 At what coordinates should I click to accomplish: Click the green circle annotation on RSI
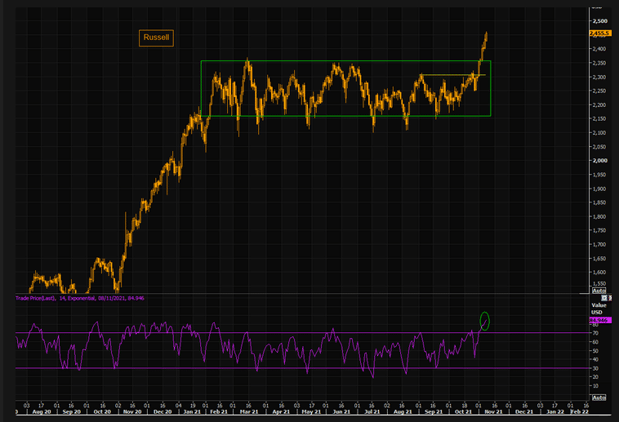pyautogui.click(x=485, y=321)
